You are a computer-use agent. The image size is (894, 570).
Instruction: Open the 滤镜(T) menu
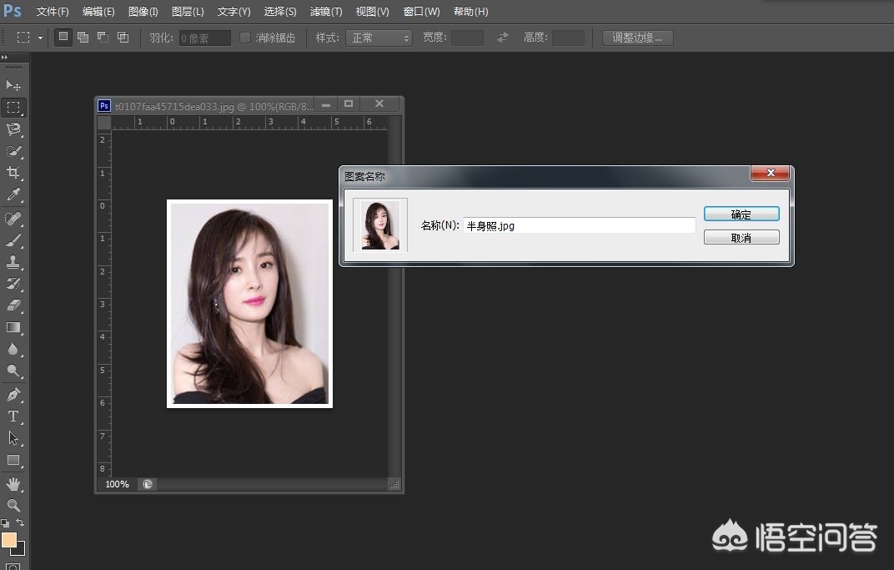[325, 12]
